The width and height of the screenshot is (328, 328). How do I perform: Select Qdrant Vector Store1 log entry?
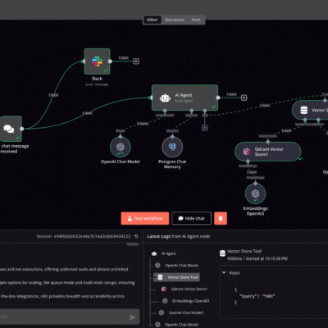189,289
